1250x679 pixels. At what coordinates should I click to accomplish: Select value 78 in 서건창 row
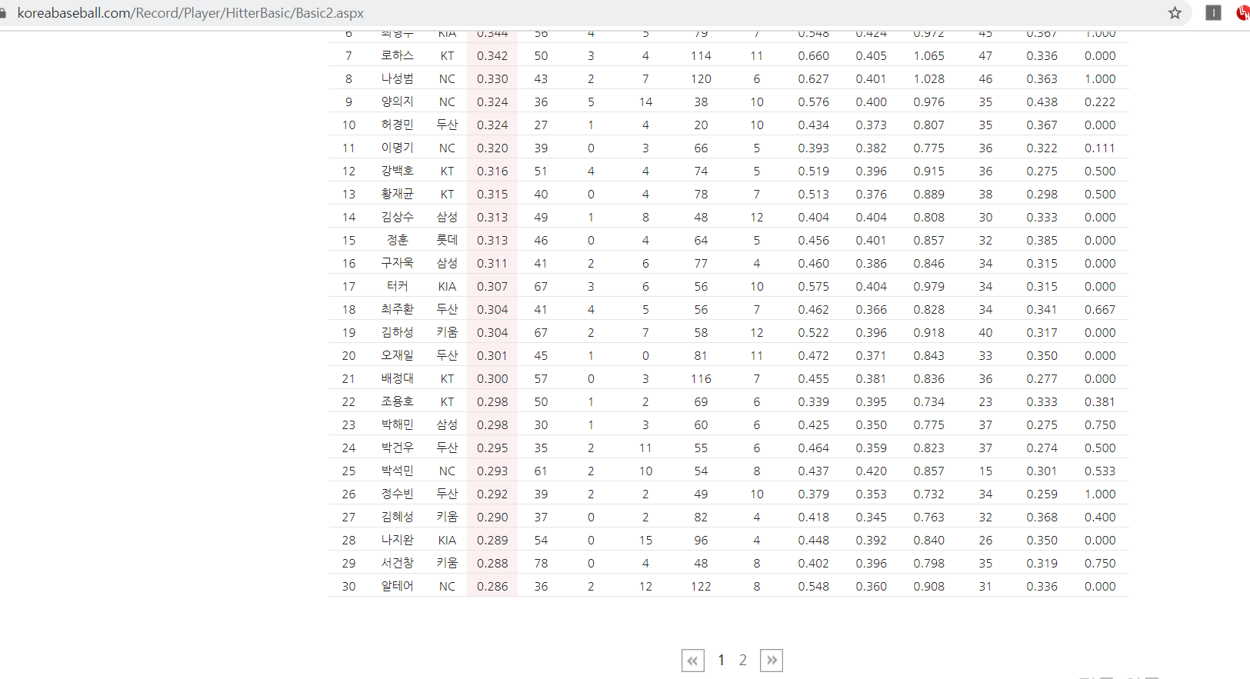click(542, 563)
